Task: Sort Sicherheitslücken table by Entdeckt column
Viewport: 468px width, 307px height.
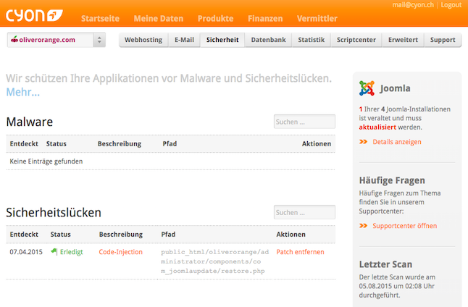Action: (x=24, y=235)
